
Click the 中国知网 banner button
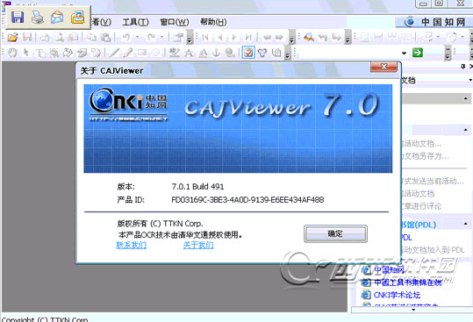(x=434, y=22)
